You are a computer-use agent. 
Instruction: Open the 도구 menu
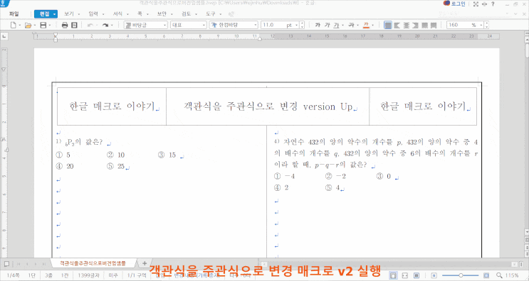[211, 13]
